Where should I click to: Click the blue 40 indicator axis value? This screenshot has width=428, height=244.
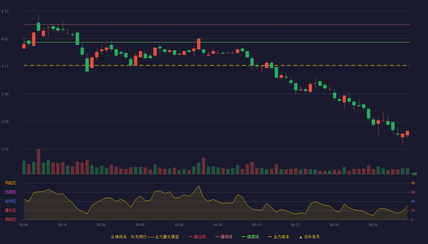pos(413,201)
